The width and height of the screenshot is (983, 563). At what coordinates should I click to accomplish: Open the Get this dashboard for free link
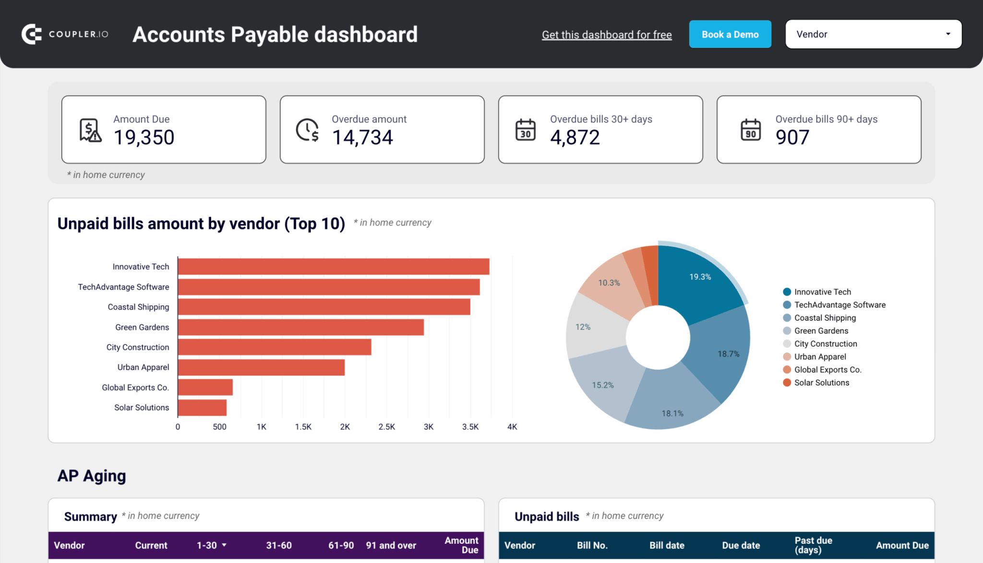(607, 35)
